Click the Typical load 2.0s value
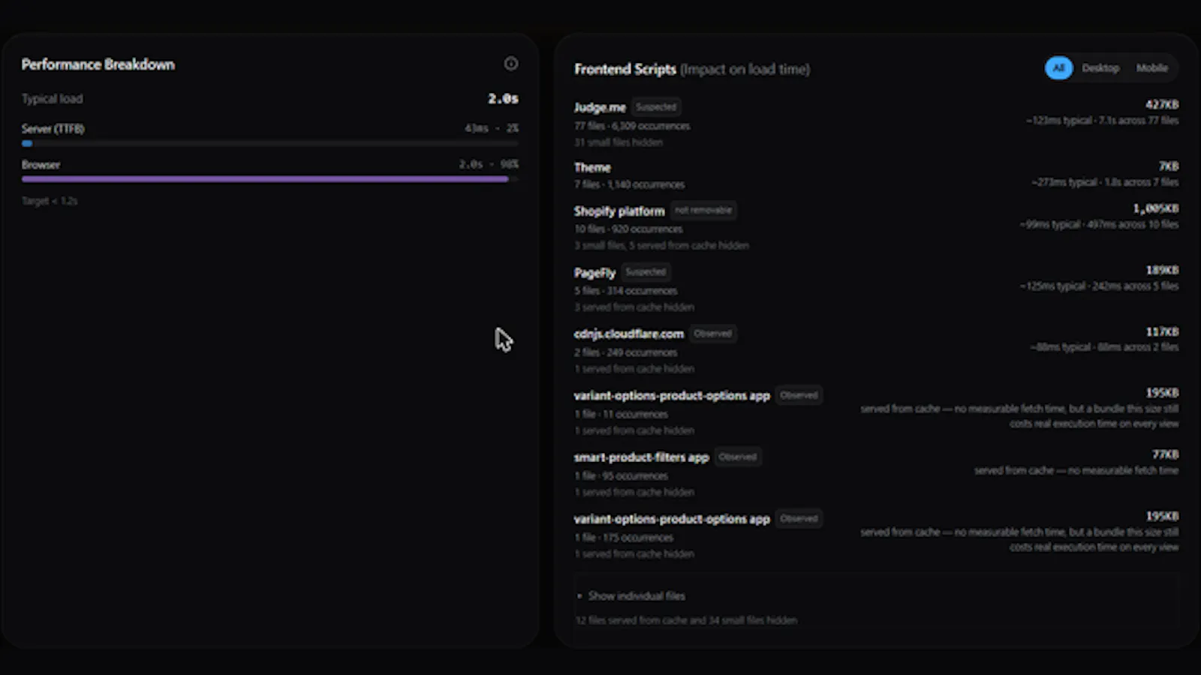The height and width of the screenshot is (675, 1201). tap(503, 98)
